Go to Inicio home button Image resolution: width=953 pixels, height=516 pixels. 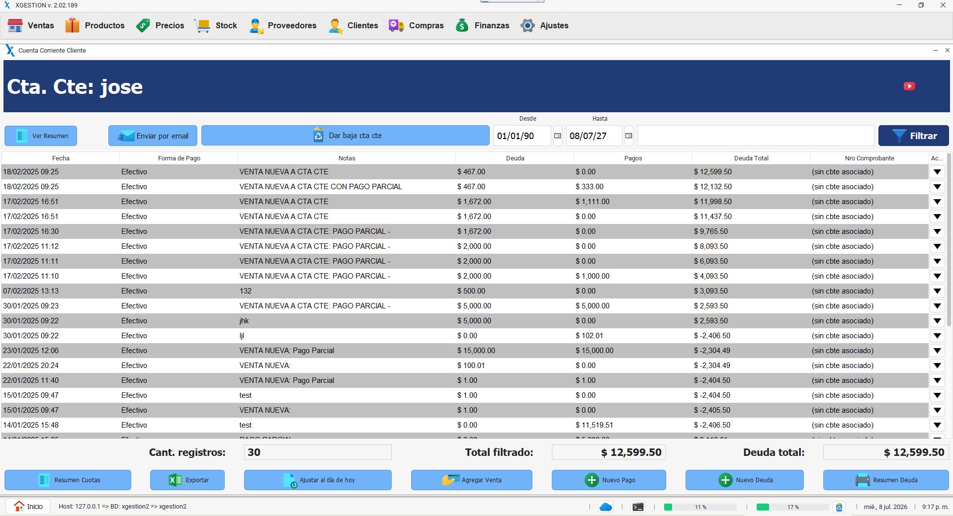click(28, 507)
